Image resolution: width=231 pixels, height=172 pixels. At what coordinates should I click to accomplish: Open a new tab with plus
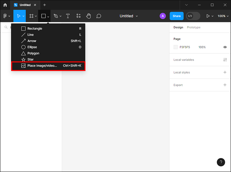click(45, 5)
